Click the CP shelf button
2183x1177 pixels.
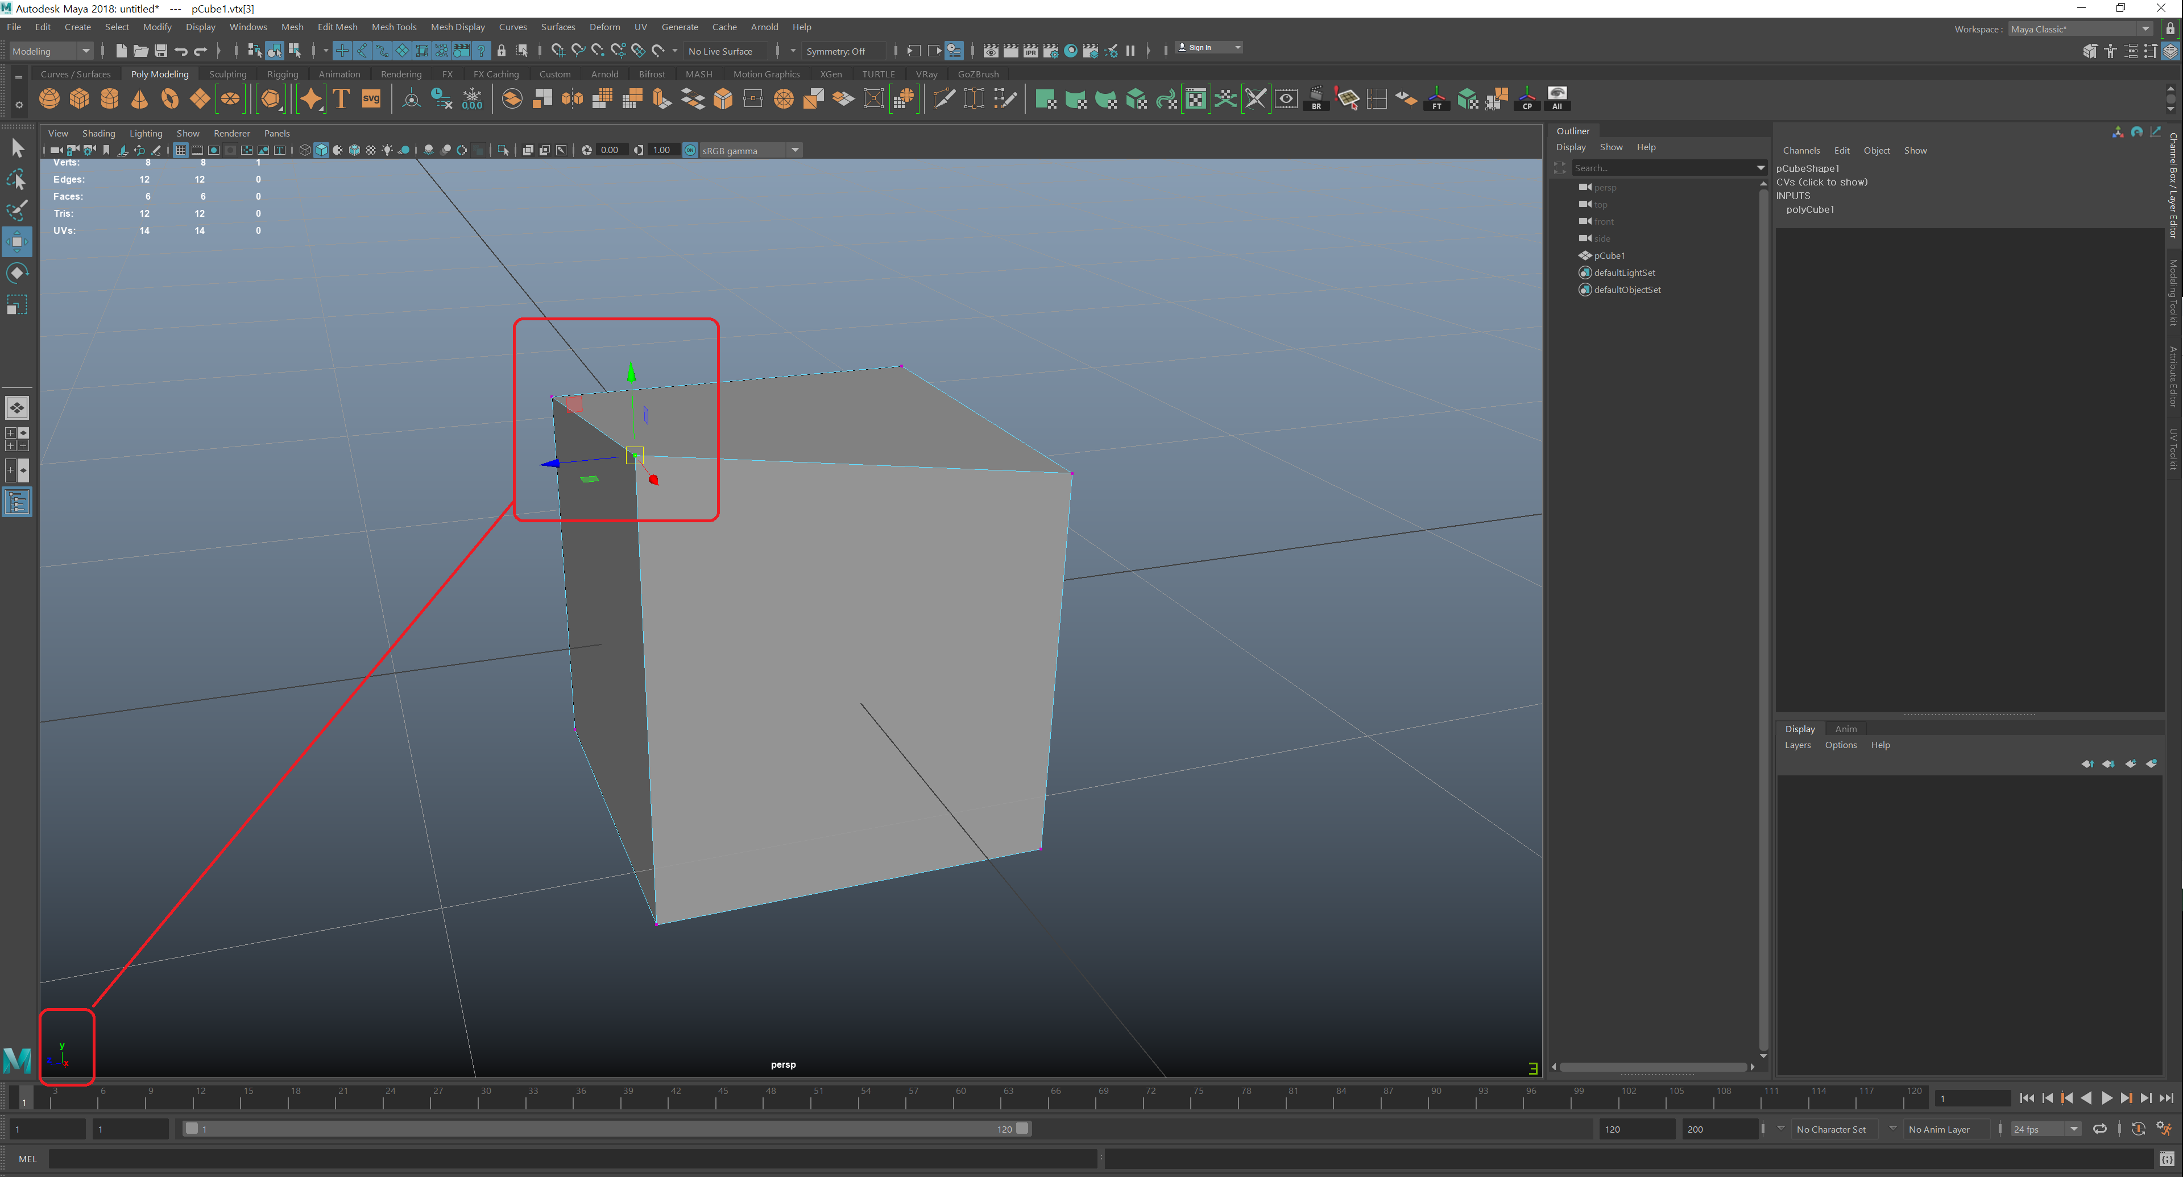(1527, 99)
